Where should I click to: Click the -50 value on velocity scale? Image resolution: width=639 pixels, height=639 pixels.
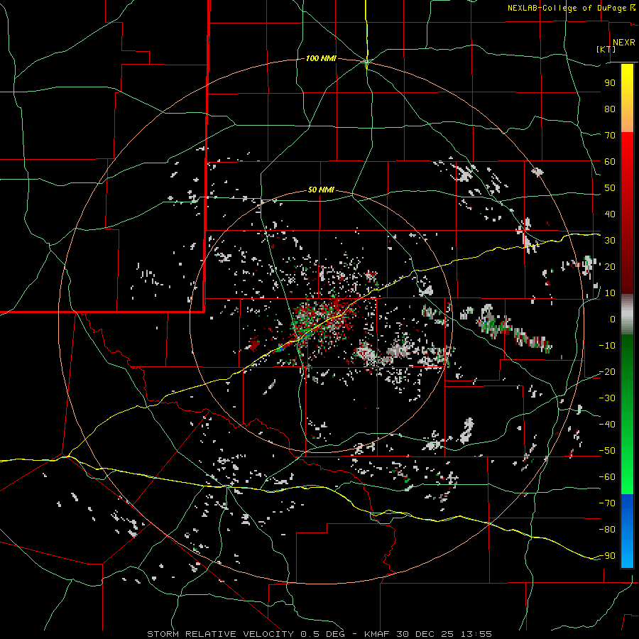pyautogui.click(x=607, y=451)
